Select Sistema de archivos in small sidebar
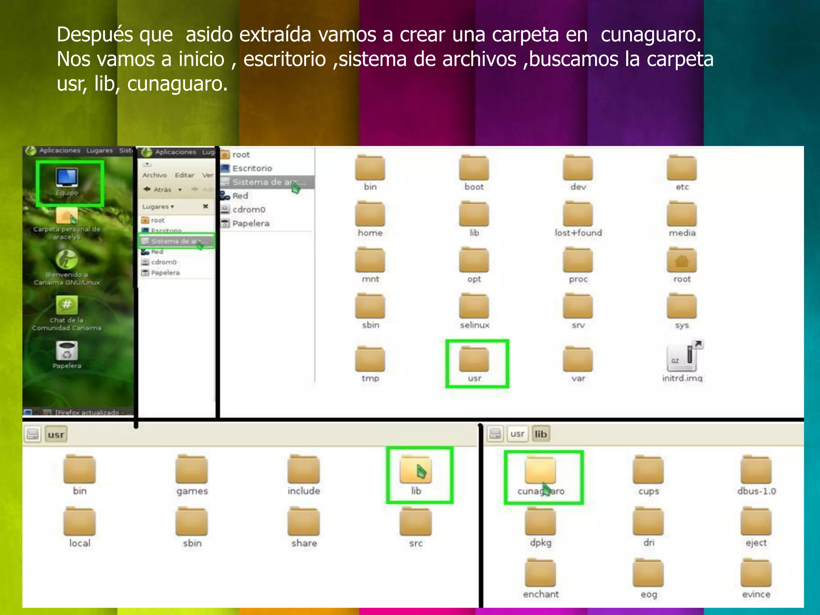Screen dimensions: 820x615 coord(176,241)
